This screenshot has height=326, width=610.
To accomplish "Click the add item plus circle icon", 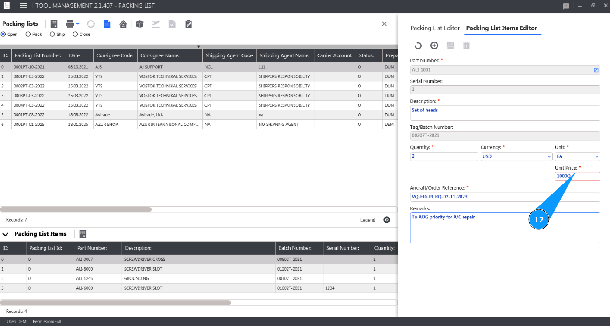I will click(434, 45).
